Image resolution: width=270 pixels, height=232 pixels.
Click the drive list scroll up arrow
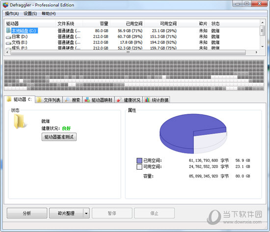tap(263, 23)
